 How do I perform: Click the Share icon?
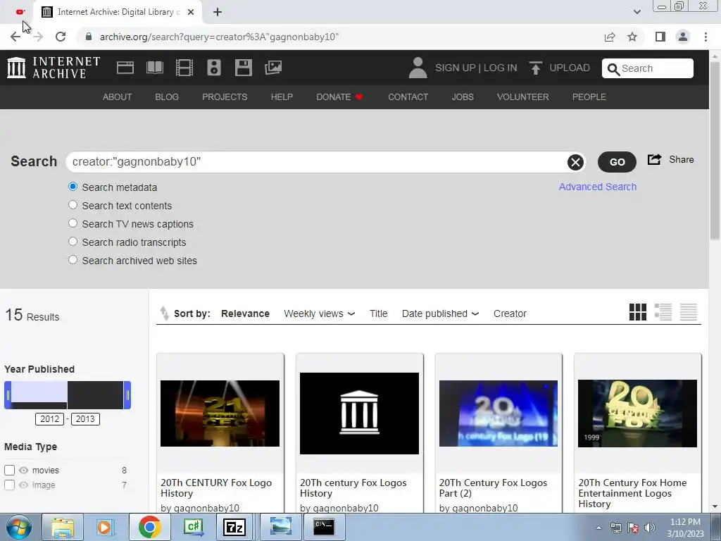654,160
